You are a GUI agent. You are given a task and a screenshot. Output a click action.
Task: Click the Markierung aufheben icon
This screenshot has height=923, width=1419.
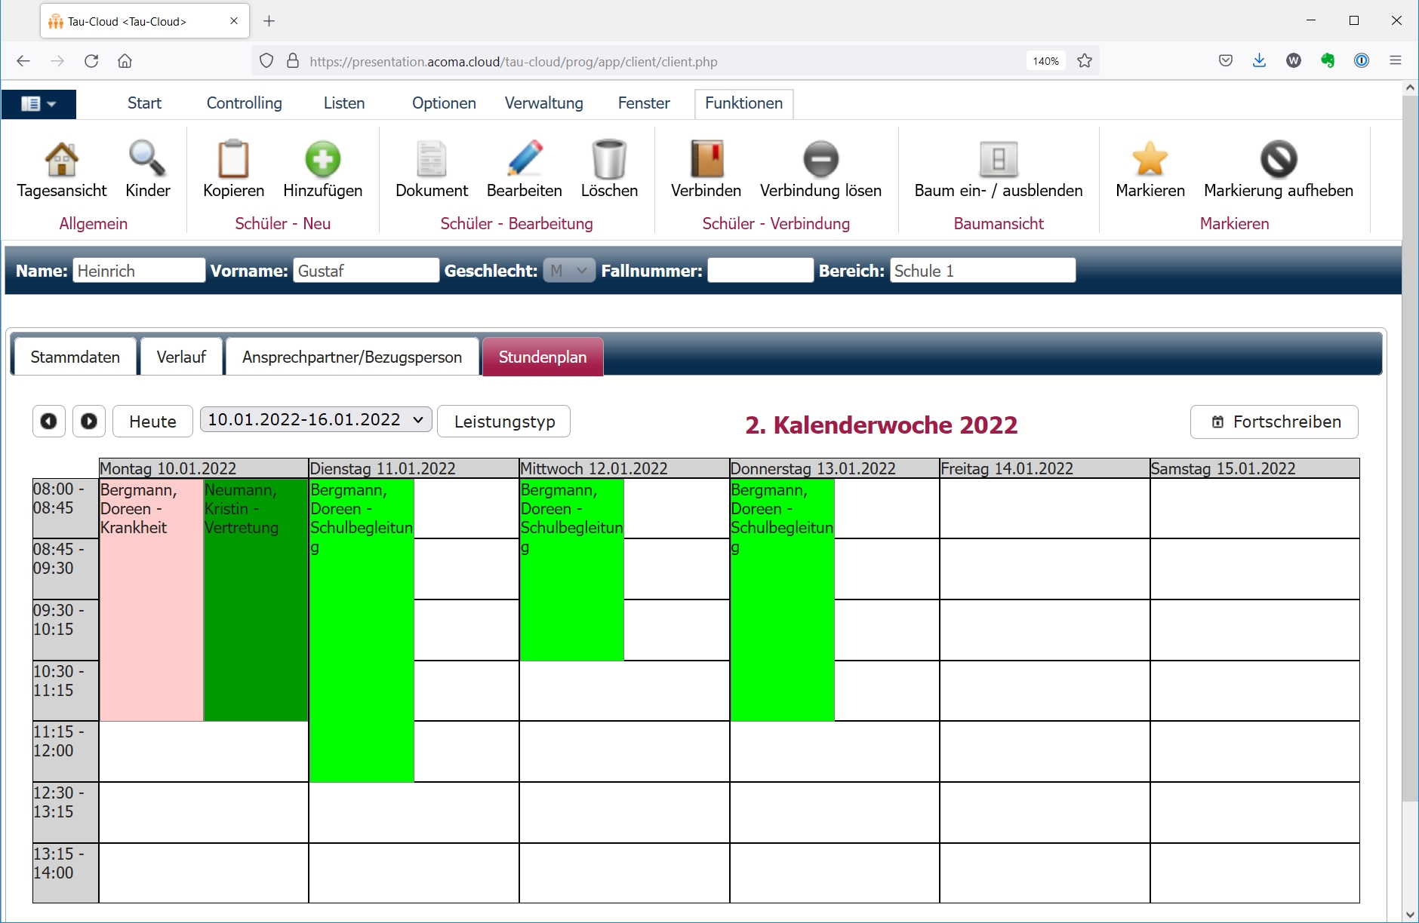click(1279, 159)
